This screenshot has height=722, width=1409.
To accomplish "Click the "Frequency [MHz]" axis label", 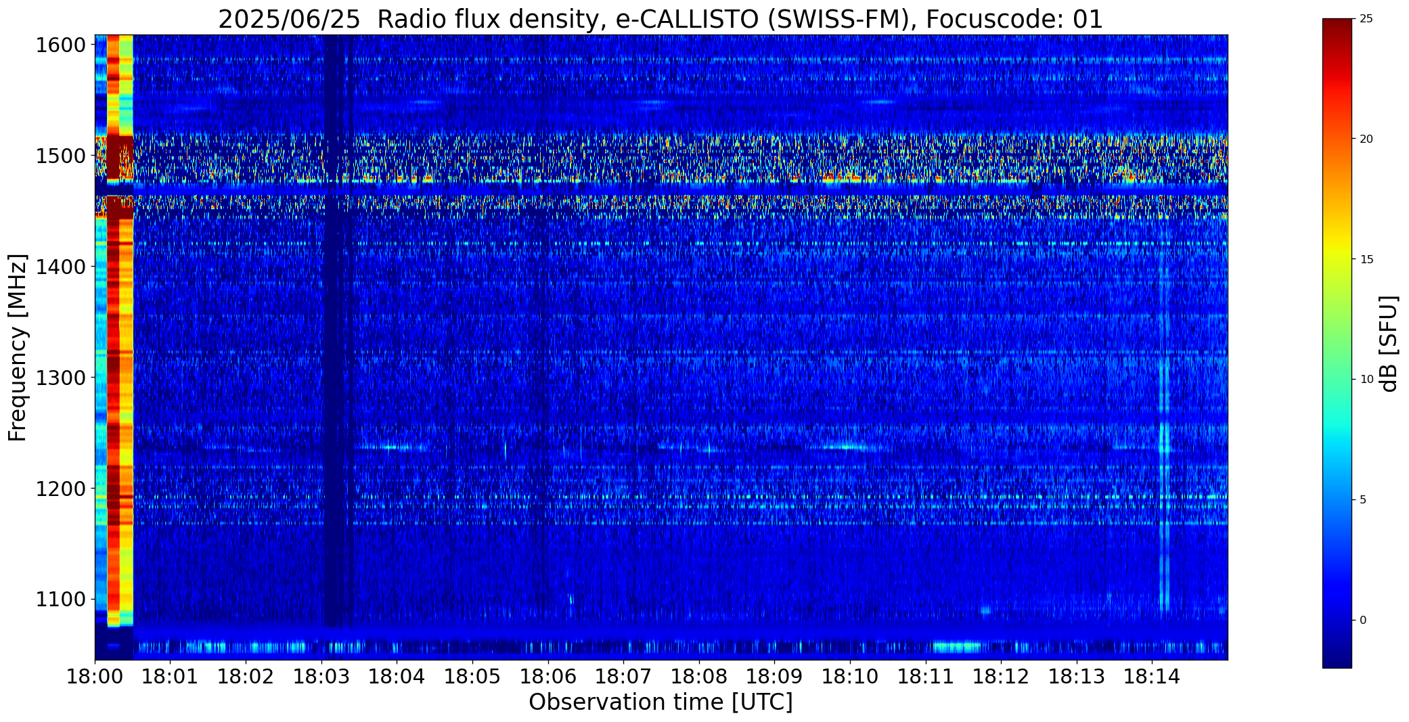I will 18,347.
